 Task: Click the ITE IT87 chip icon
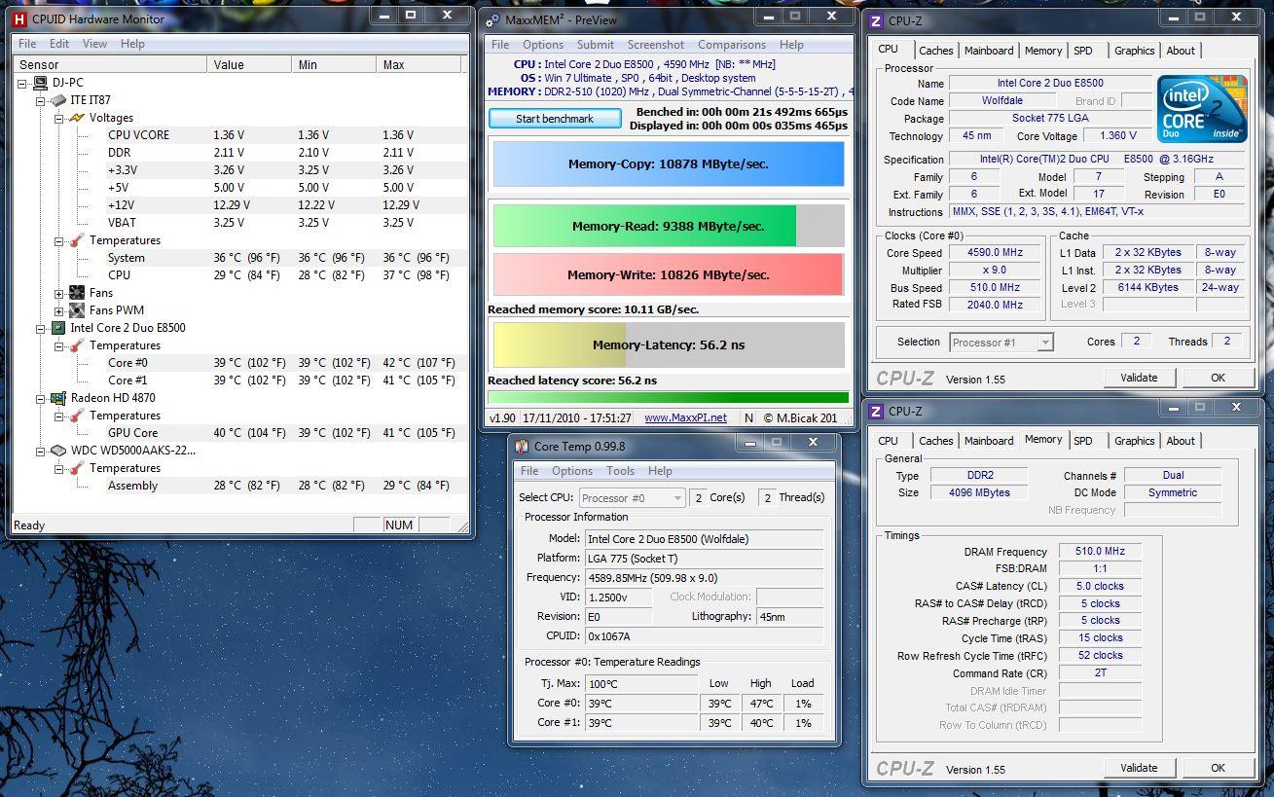point(58,100)
